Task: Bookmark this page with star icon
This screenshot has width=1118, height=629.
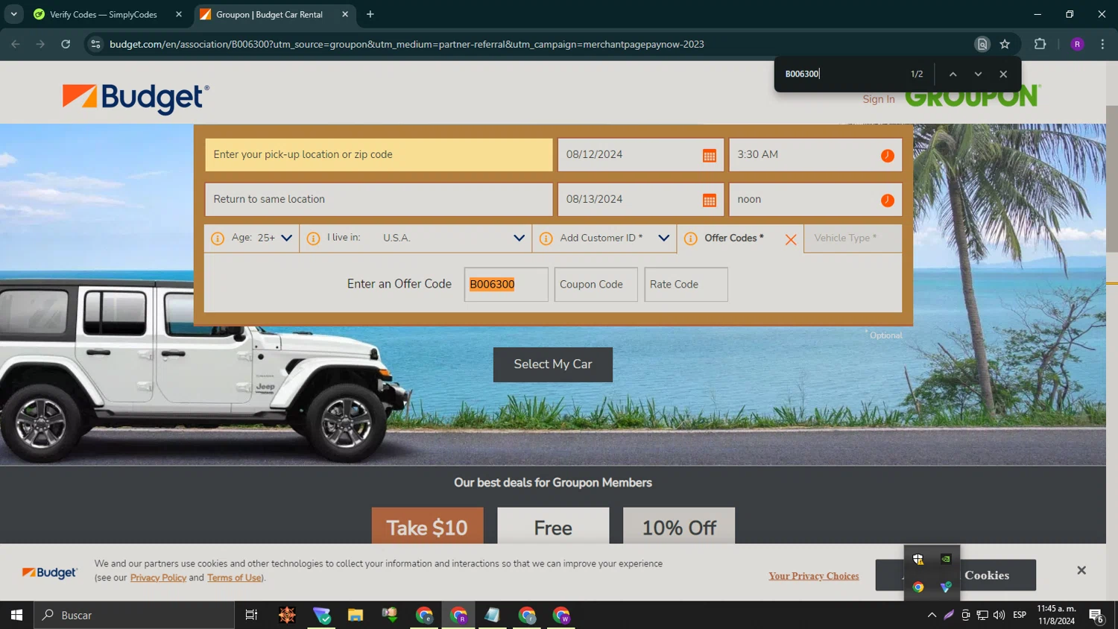Action: (1005, 44)
